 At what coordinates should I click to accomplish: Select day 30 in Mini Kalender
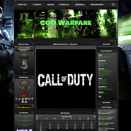click(41, 130)
